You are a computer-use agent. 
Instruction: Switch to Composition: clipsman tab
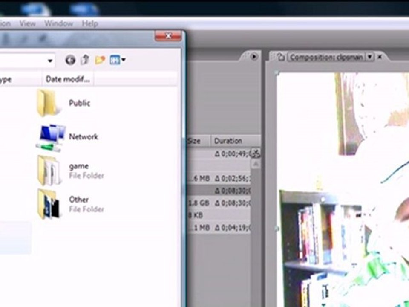click(326, 57)
